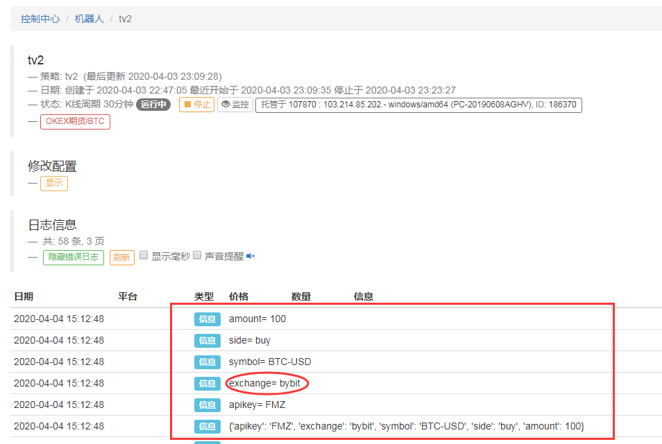
Task: Stop the robot with the 停止 button
Action: (197, 105)
